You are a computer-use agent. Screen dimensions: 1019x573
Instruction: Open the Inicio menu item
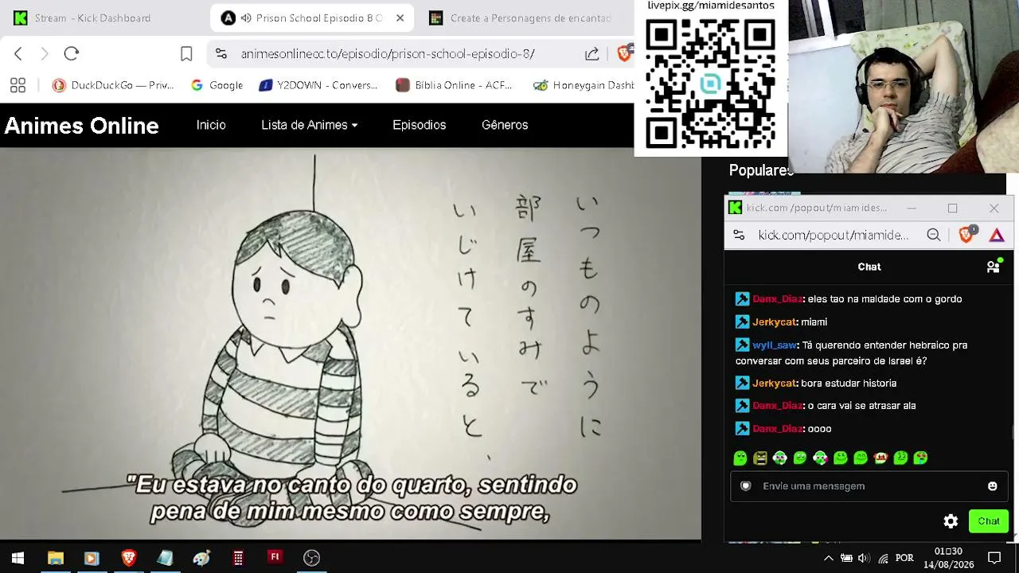click(211, 125)
